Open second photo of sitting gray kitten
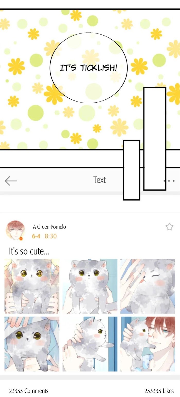 pos(90,286)
